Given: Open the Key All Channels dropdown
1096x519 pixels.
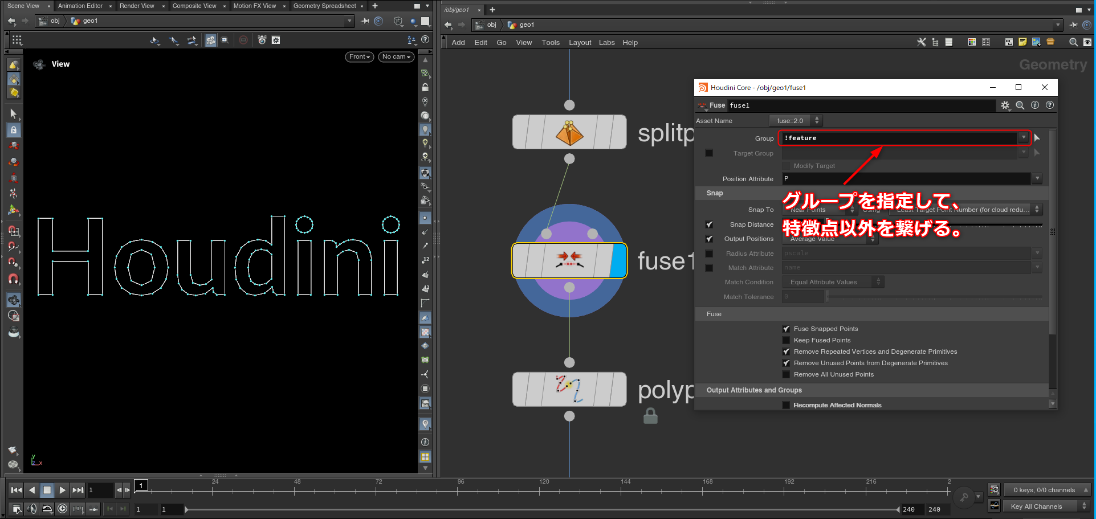Looking at the screenshot, I should pos(1047,506).
